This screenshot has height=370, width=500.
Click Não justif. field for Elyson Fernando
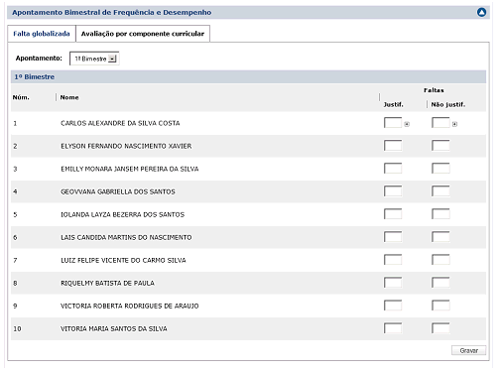click(440, 146)
